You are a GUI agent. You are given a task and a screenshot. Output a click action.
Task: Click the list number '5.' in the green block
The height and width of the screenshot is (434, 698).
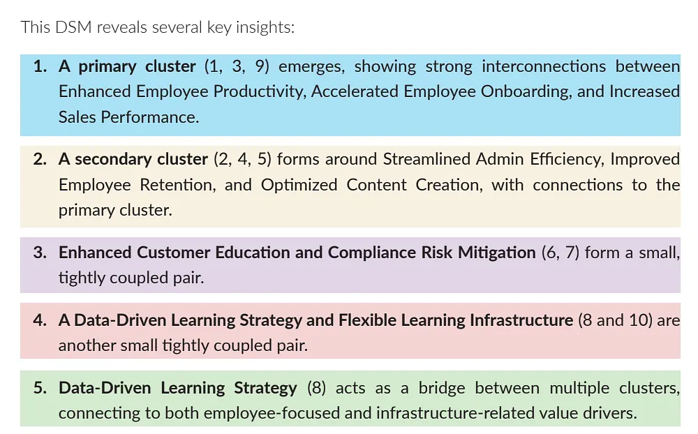tap(40, 387)
